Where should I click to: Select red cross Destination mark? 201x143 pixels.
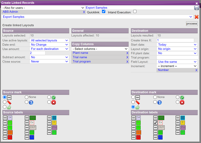pos(178,102)
